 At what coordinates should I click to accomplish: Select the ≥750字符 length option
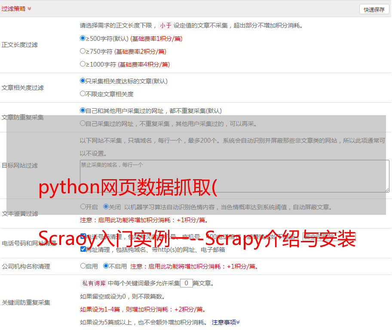tap(83, 51)
